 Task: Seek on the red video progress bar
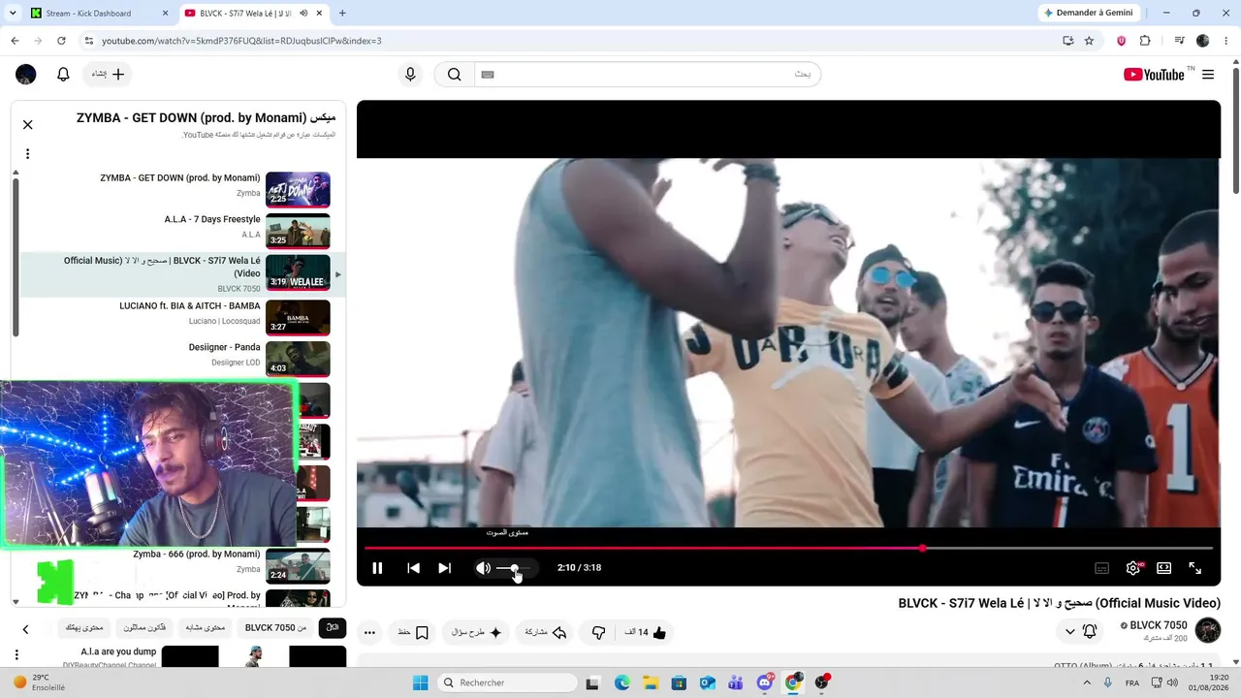click(x=788, y=549)
